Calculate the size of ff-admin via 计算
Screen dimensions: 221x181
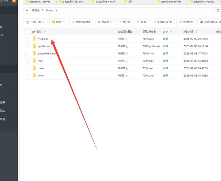165,39
